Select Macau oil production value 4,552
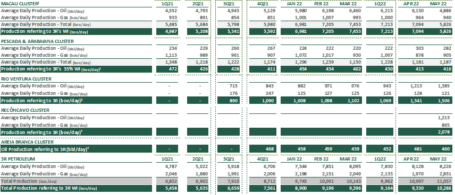455x195 pixels. tap(172, 11)
